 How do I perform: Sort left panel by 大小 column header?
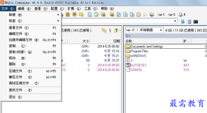[79, 41]
